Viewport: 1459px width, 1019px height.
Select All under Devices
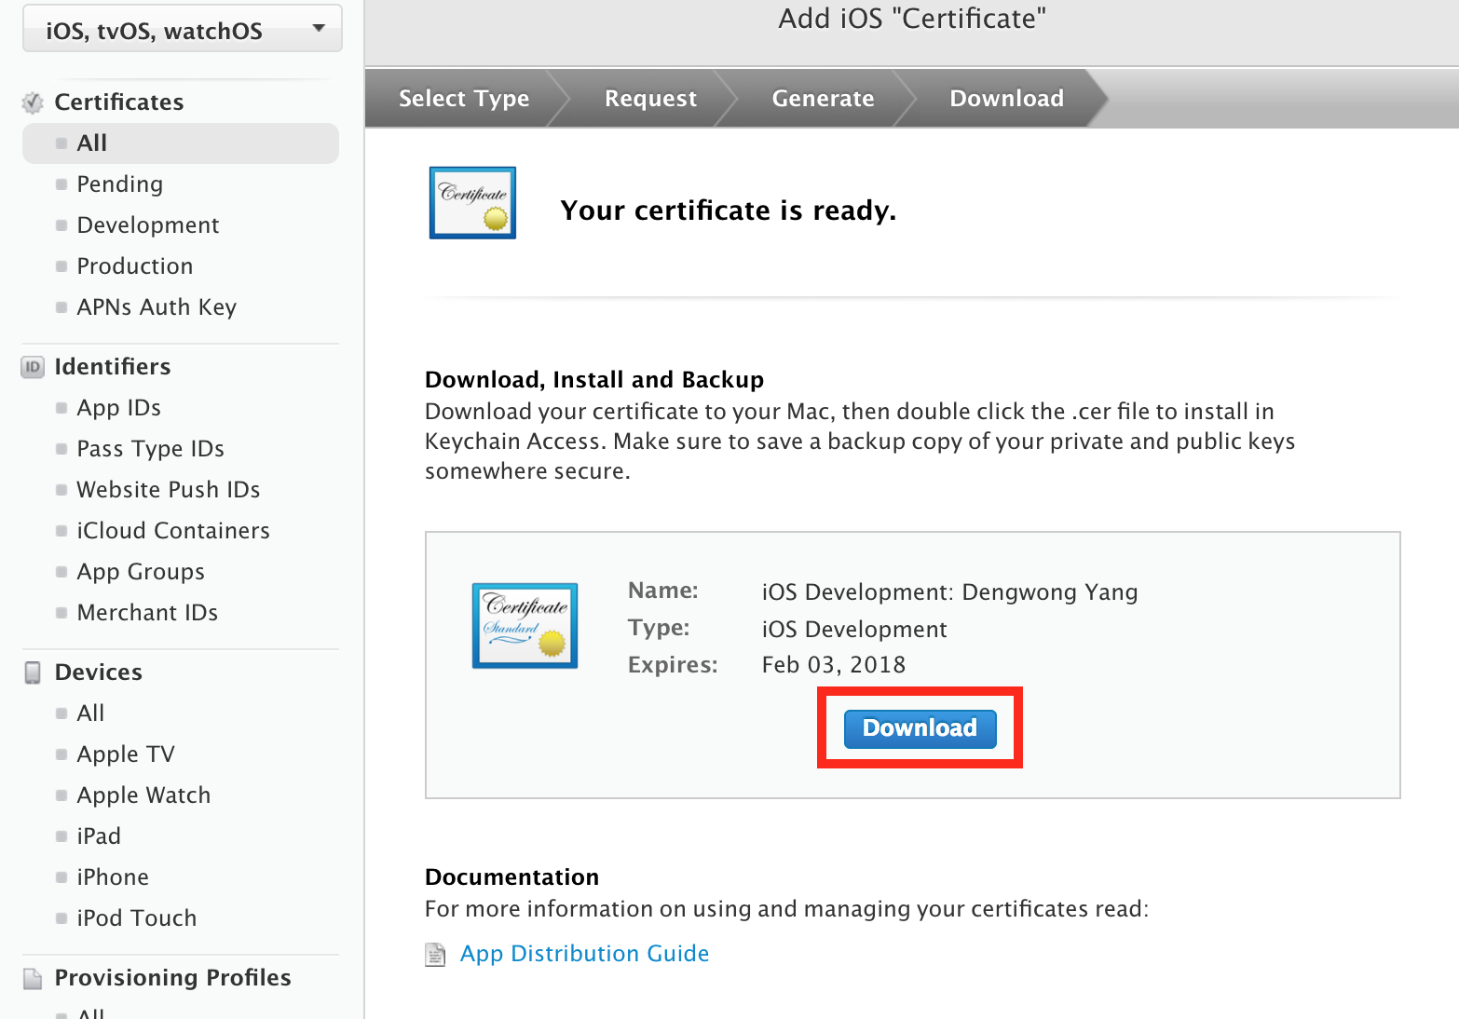(90, 713)
